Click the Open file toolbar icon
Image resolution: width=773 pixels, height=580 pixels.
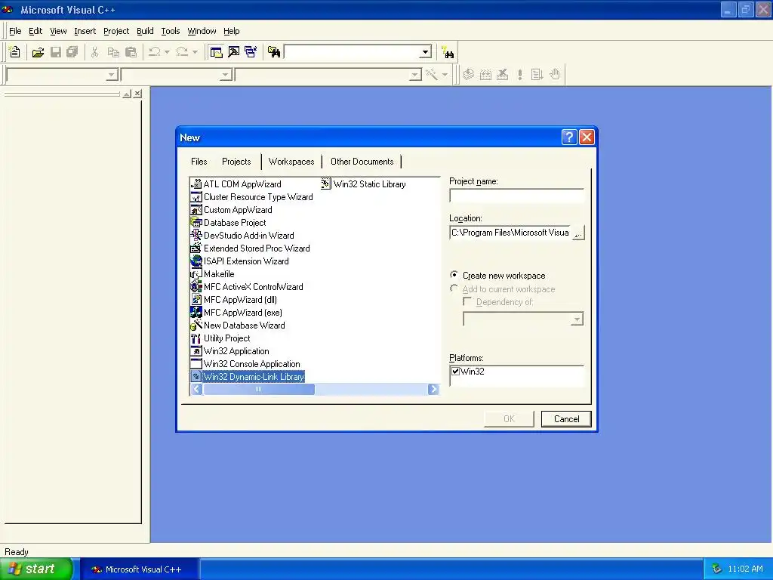(38, 52)
